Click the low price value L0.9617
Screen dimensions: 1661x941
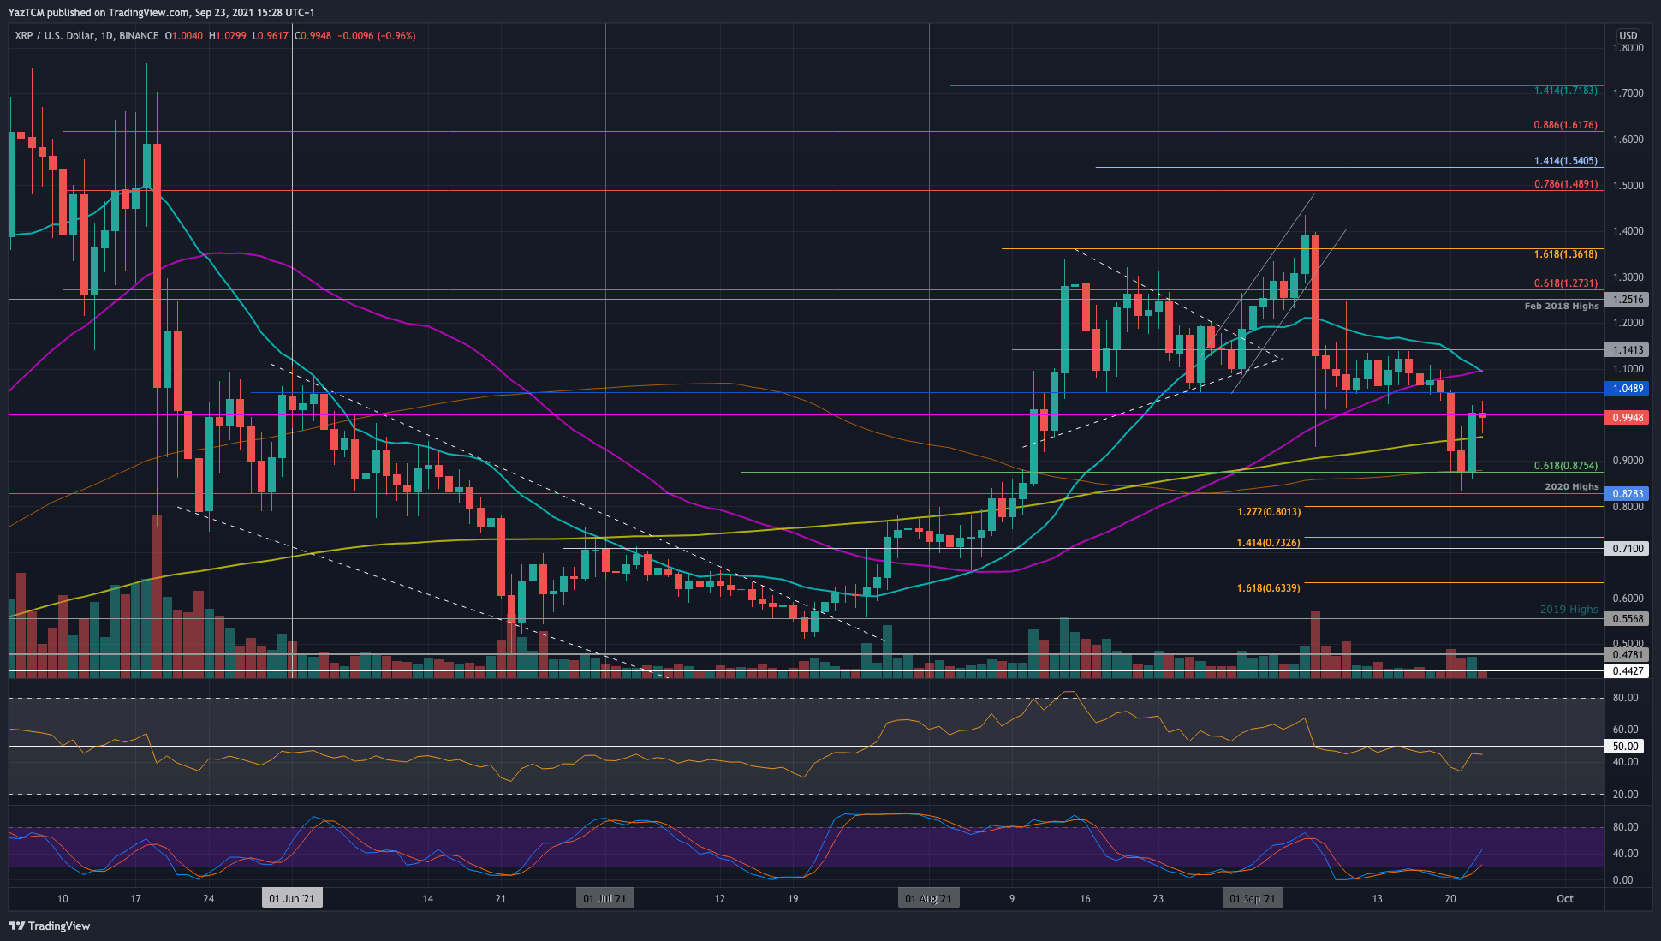(271, 36)
